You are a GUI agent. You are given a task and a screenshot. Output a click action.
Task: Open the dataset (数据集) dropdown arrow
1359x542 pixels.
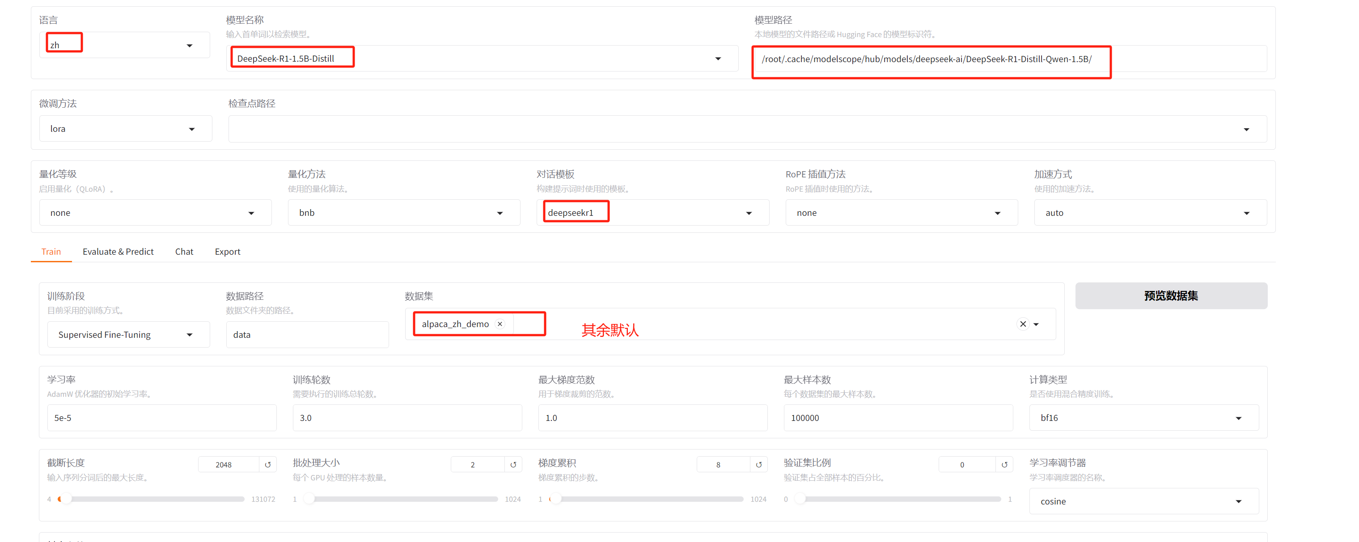(x=1036, y=324)
